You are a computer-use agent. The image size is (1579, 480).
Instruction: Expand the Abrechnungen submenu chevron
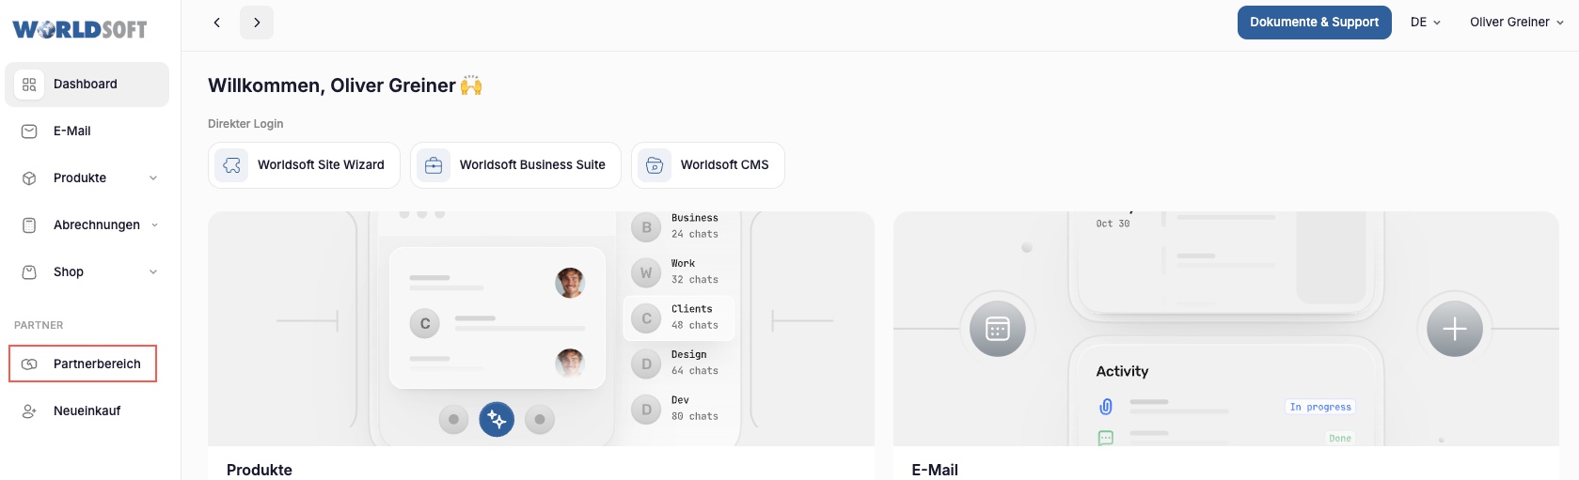(154, 225)
